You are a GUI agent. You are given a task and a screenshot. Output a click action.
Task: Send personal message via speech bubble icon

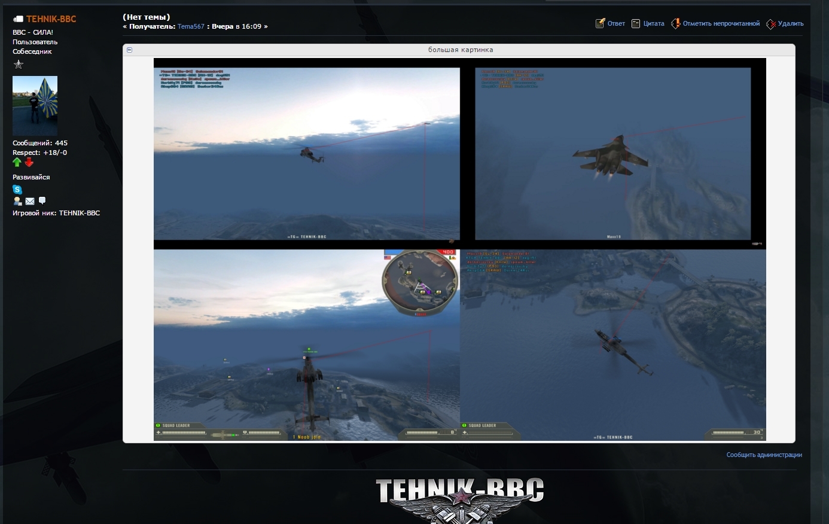click(x=42, y=200)
